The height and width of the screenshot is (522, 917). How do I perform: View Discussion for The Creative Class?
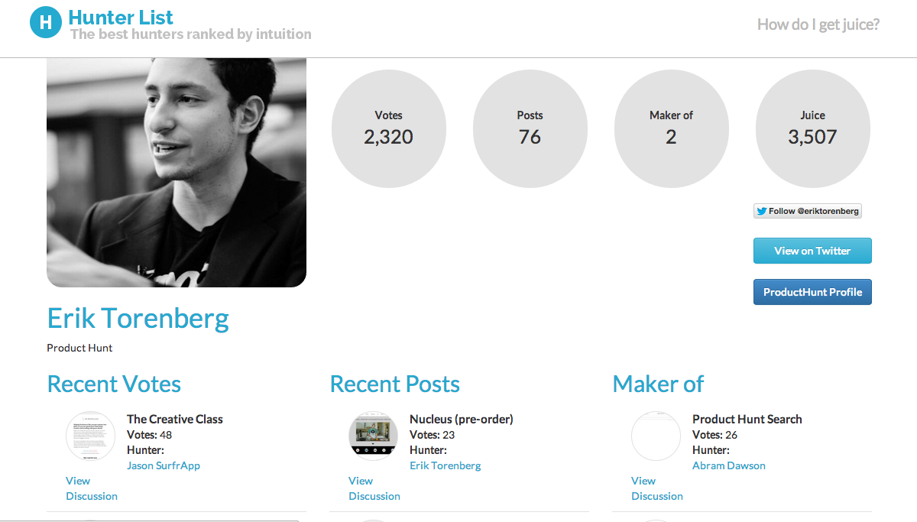click(92, 488)
